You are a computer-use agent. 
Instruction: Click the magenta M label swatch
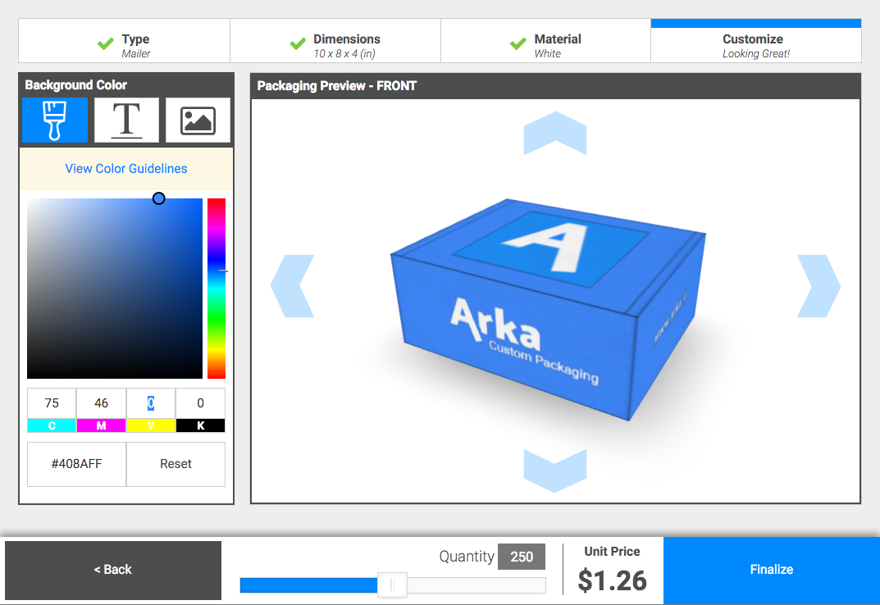[101, 425]
